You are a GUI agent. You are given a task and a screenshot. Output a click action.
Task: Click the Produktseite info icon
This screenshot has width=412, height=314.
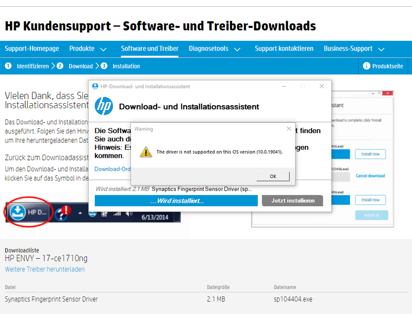366,66
